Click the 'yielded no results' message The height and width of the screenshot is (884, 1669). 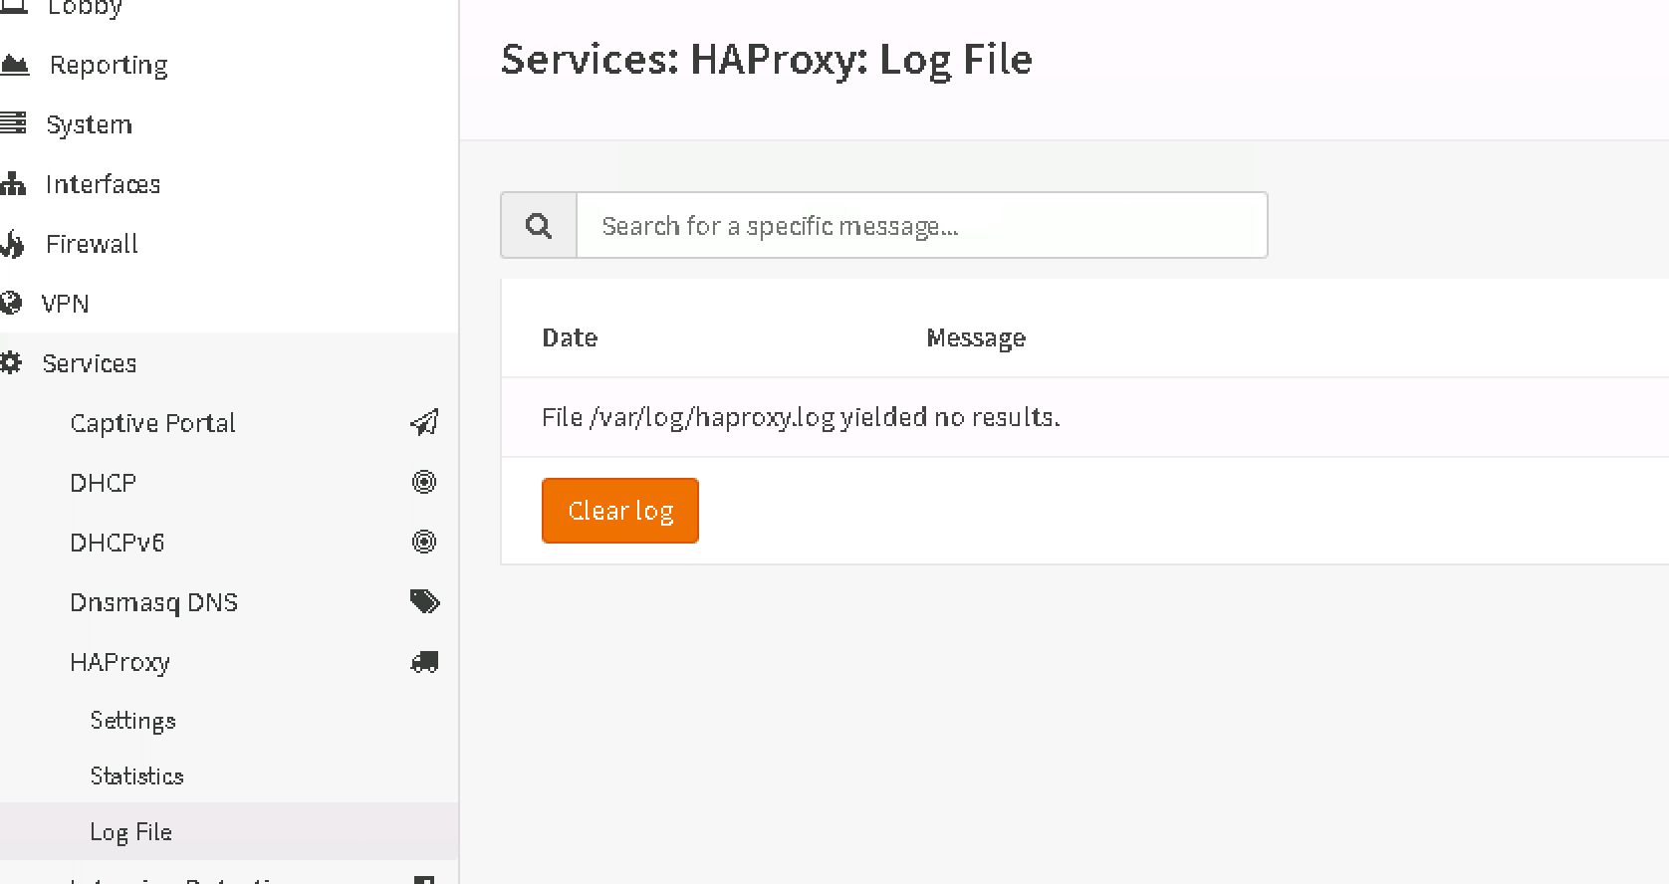[x=801, y=417]
